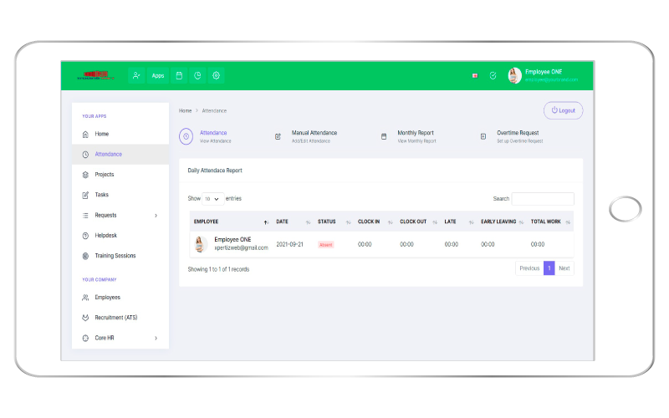
Task: Expand the Core HR sidebar submenu
Action: click(x=156, y=338)
